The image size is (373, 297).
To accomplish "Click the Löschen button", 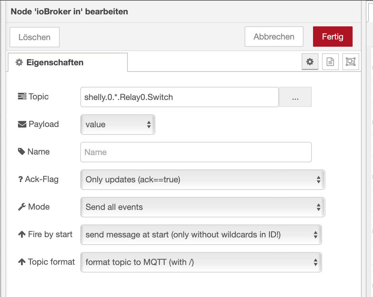I will (34, 37).
